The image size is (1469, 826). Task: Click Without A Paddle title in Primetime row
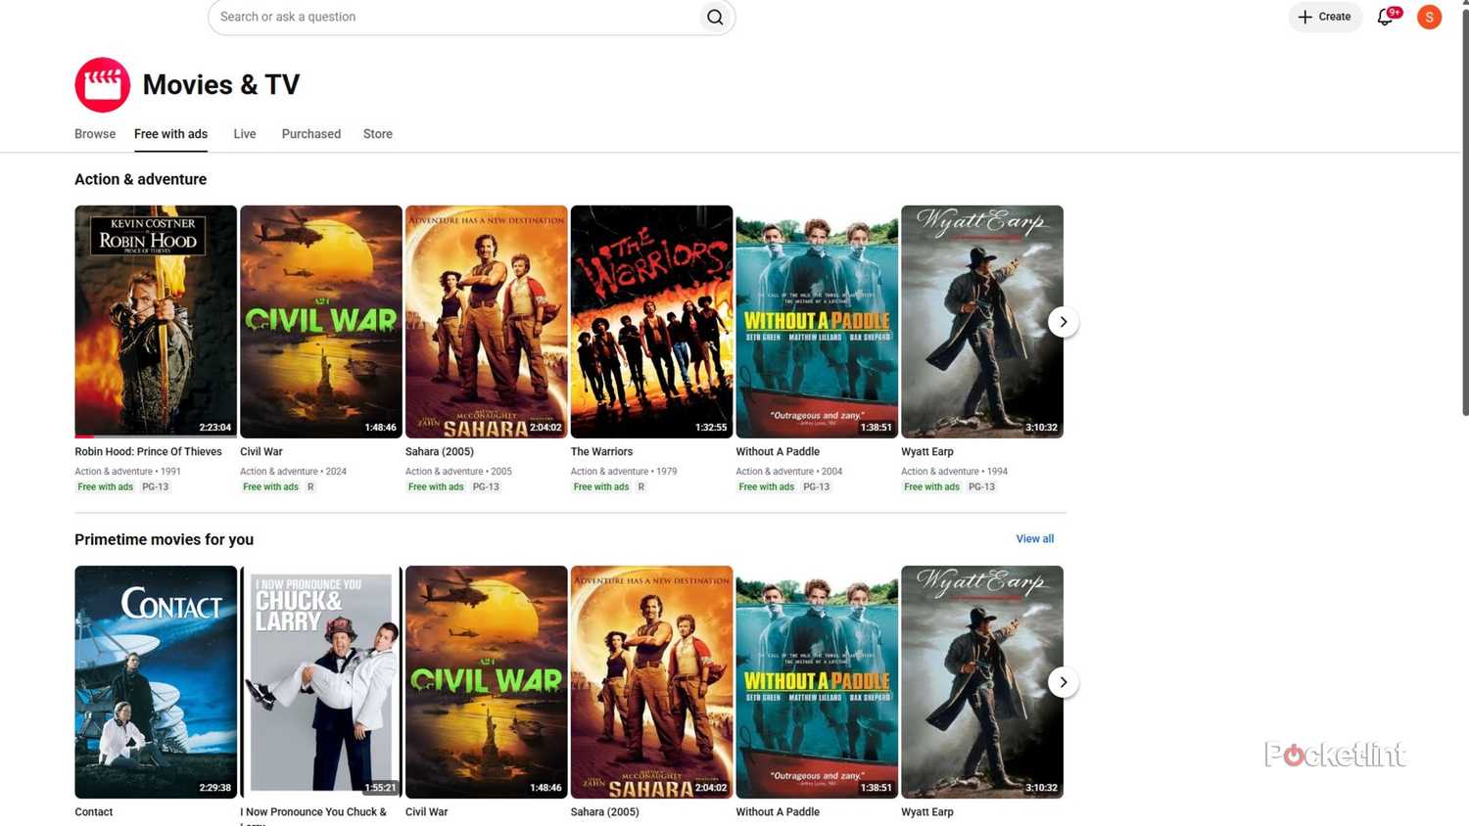click(x=778, y=812)
